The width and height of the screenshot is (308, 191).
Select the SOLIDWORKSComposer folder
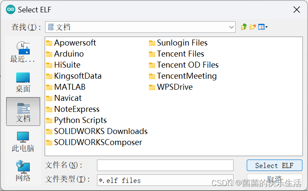(x=94, y=142)
